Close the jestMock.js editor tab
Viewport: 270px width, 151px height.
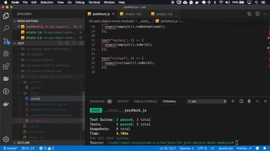(x=113, y=14)
